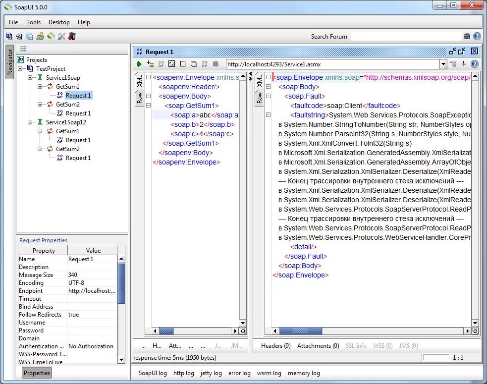Screen dimensions: 487x384
Task: Open the endpoint URL dropdown arrow
Action: click(x=444, y=64)
